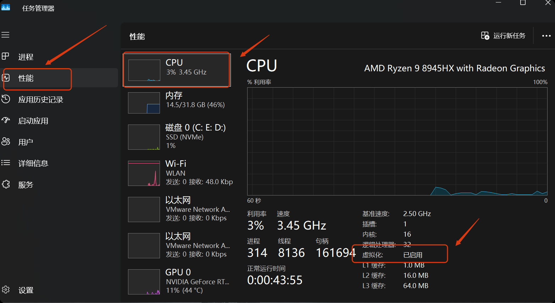Open the hamburger navigation menu icon
The image size is (555, 303).
coord(5,35)
